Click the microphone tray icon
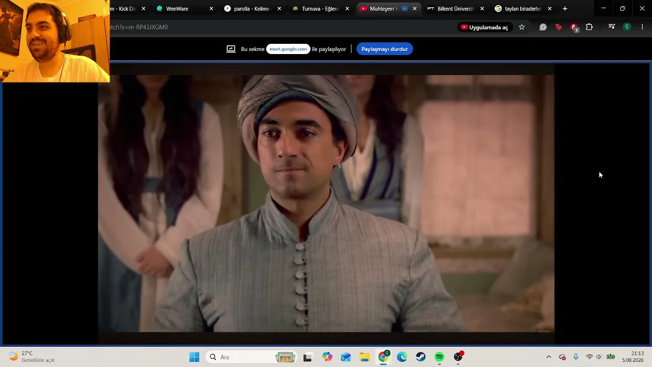The height and width of the screenshot is (367, 652). [576, 357]
